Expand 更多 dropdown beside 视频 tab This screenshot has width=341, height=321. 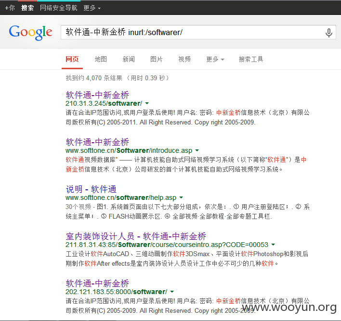(x=215, y=59)
